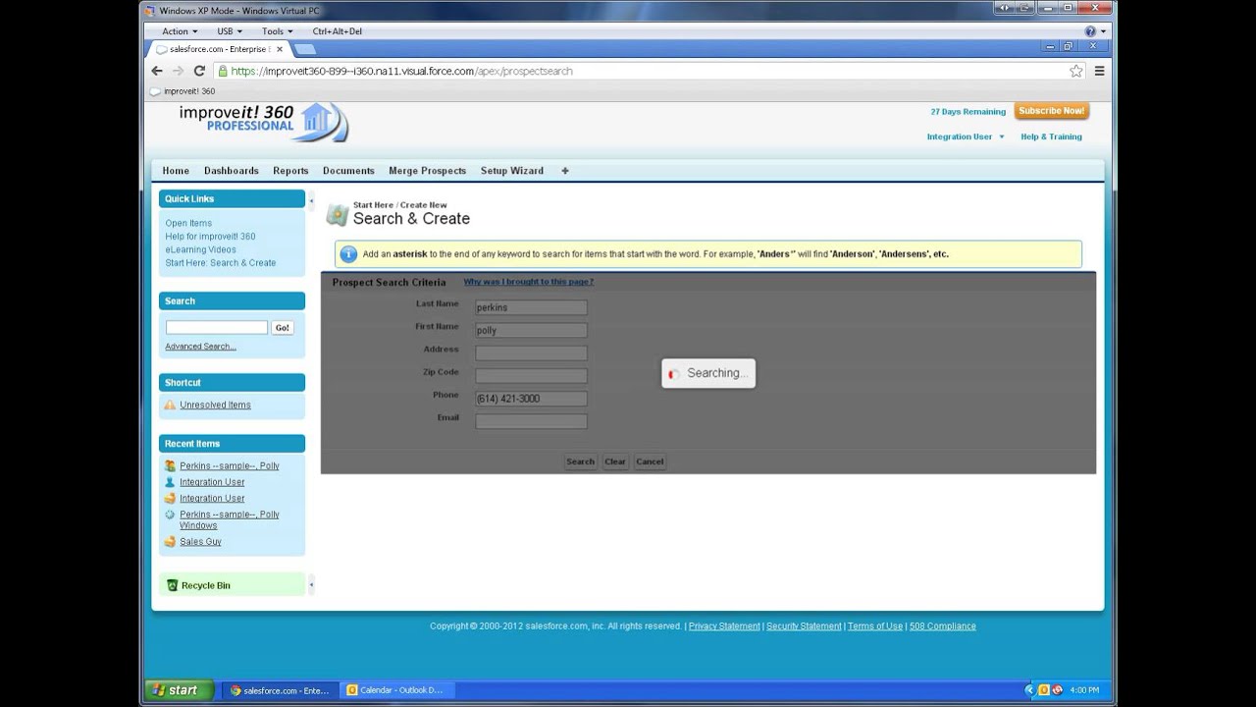Click the Open Items quick link
This screenshot has height=707, width=1256.
(x=188, y=223)
